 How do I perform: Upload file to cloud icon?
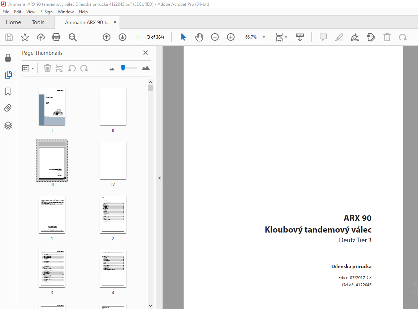[x=40, y=37]
